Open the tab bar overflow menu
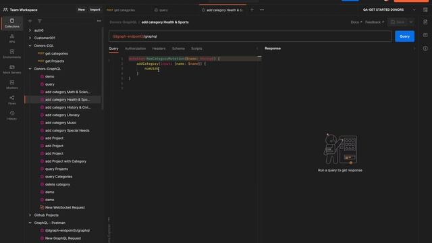 click(262, 10)
